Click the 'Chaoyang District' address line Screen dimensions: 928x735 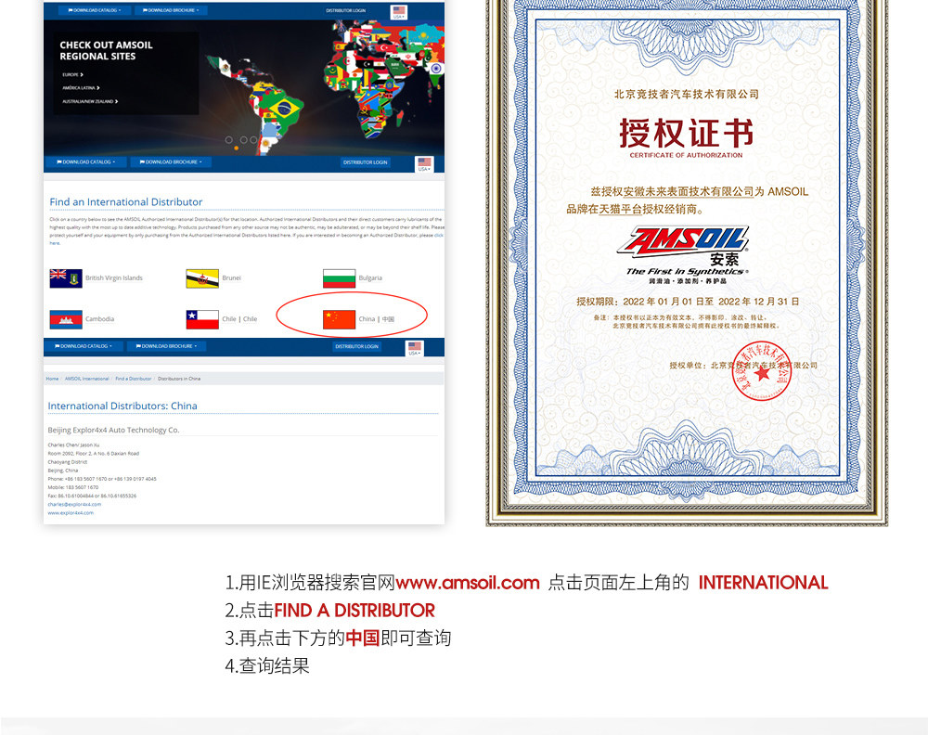coord(68,462)
